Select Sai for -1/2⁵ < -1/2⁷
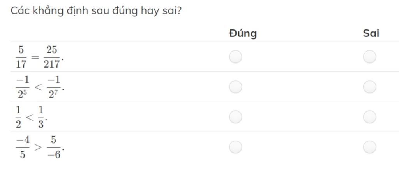 [369, 87]
